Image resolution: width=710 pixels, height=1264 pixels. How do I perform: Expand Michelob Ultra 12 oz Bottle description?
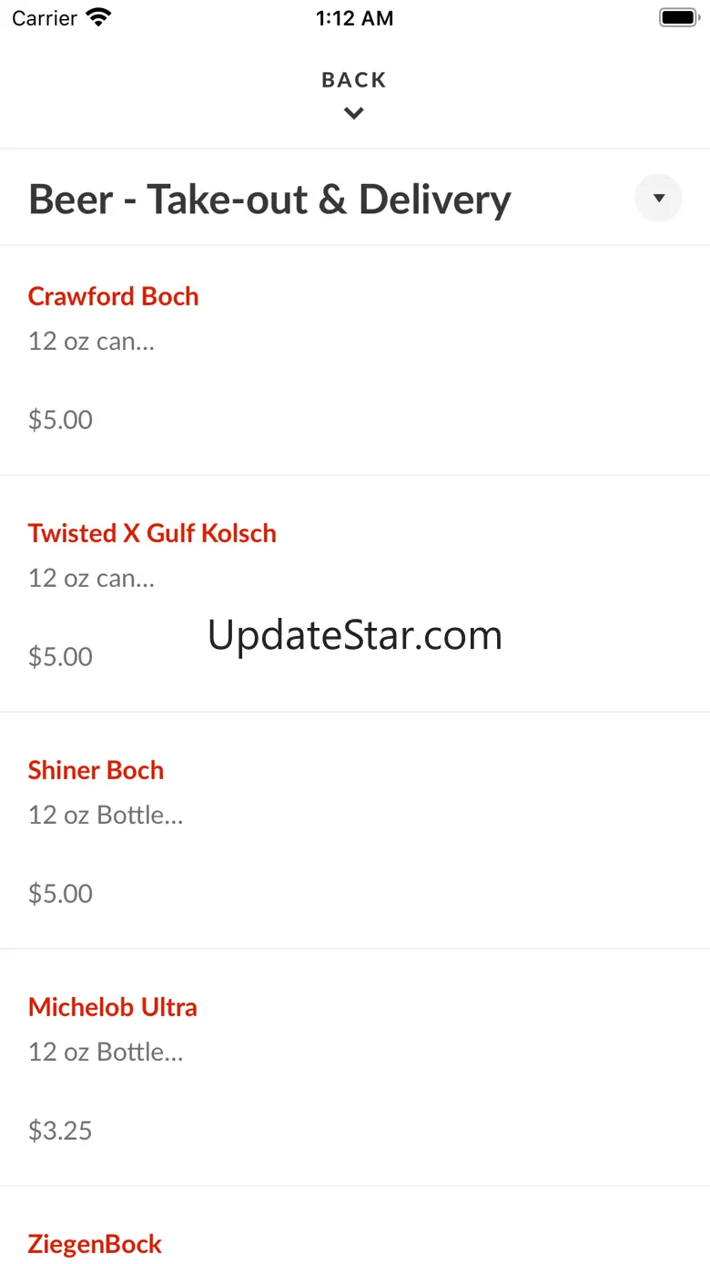[106, 1053]
